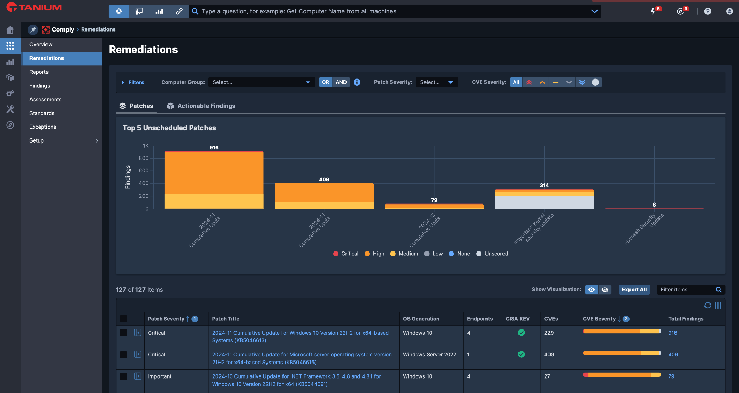Click the Export All button

pyautogui.click(x=634, y=290)
